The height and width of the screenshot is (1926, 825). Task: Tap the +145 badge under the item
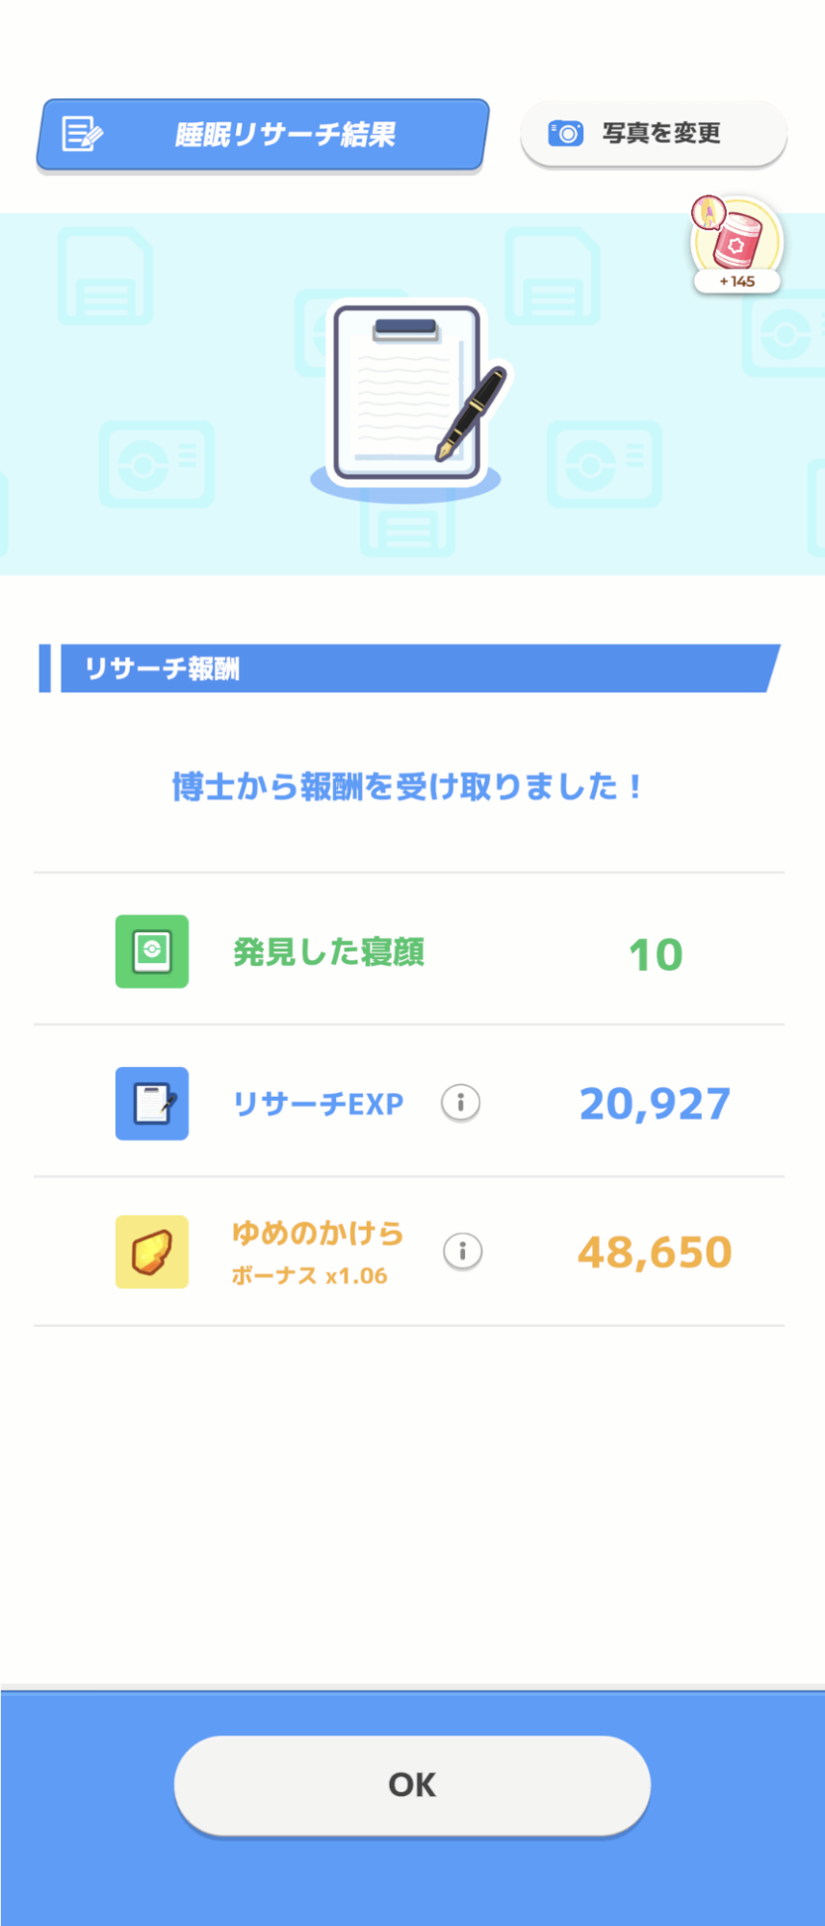point(737,282)
